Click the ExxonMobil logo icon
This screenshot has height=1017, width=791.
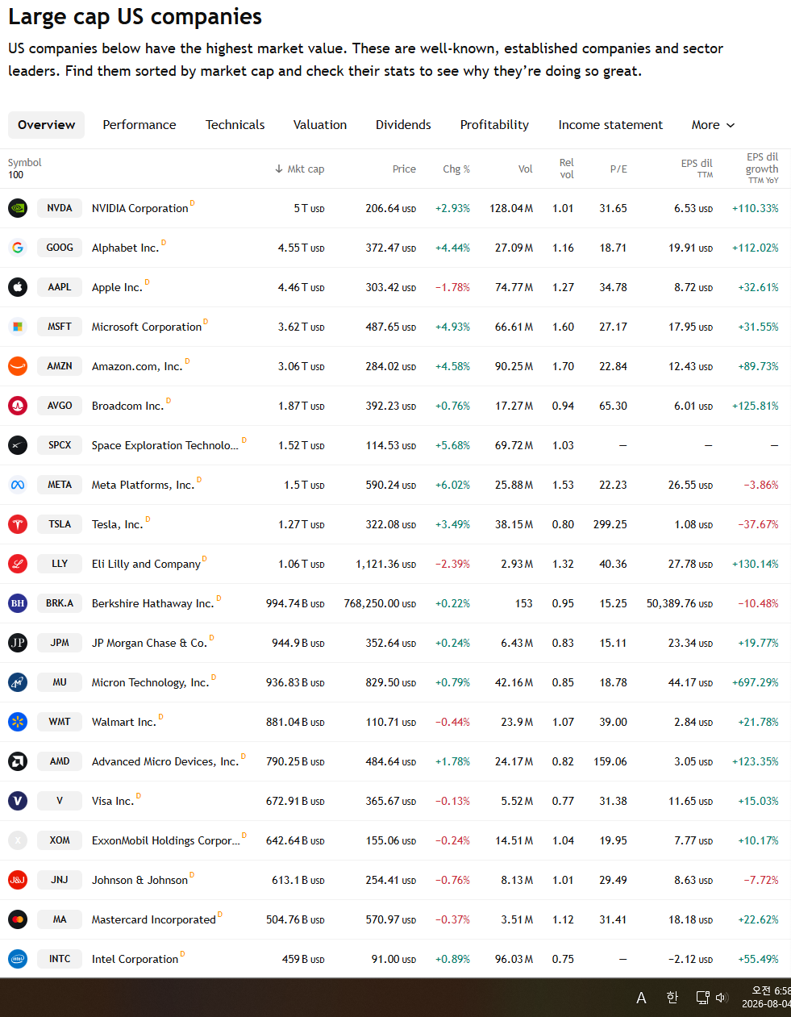point(18,840)
